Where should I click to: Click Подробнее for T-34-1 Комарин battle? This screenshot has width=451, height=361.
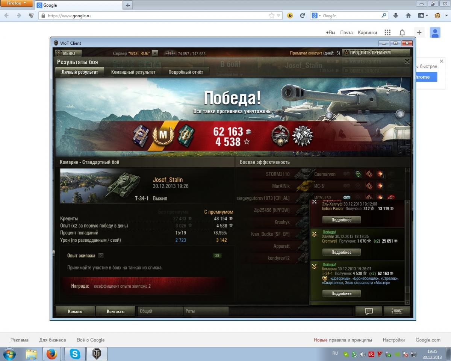coord(341,293)
